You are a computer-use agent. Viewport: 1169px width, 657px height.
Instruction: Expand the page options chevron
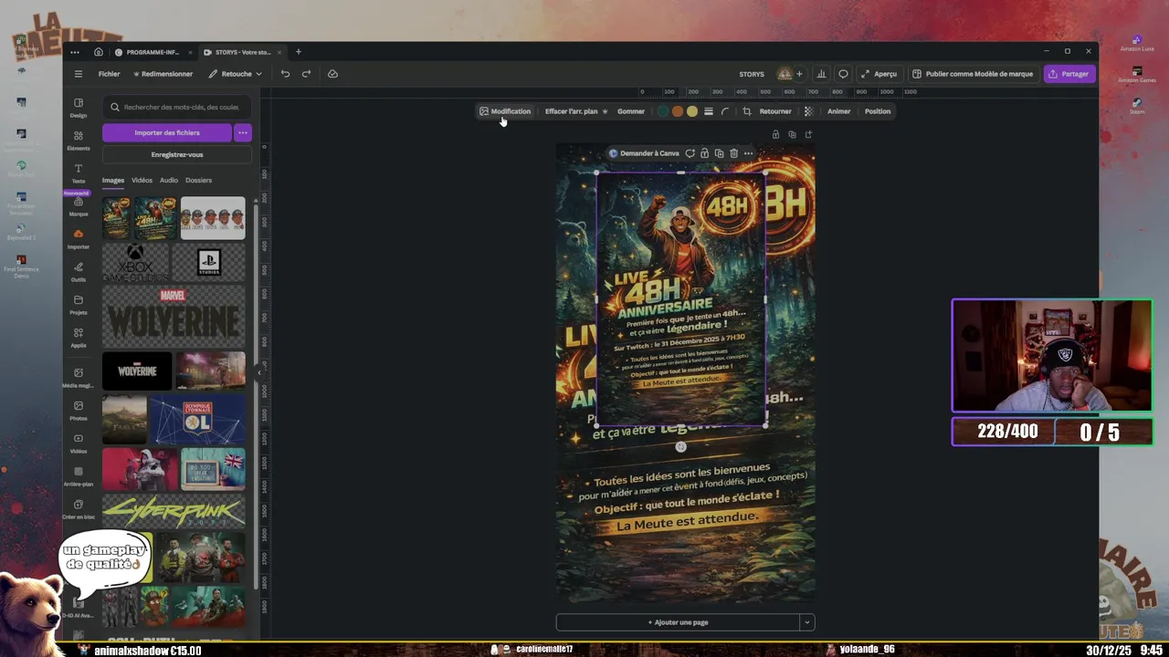[x=806, y=622]
